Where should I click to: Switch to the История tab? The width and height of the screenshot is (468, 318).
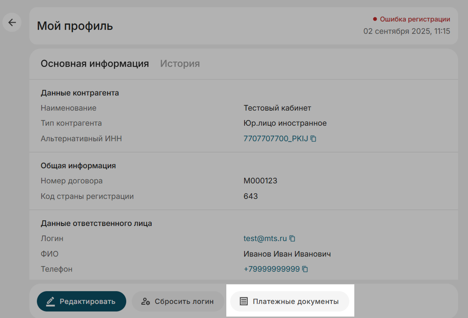(180, 64)
